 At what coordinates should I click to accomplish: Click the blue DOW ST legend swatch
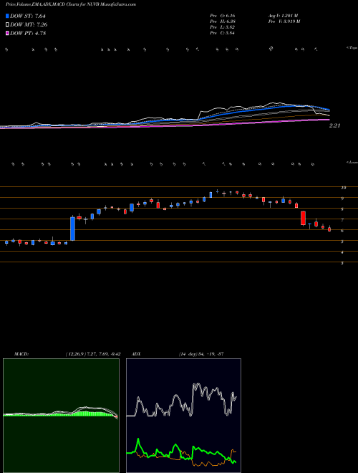pyautogui.click(x=7, y=16)
